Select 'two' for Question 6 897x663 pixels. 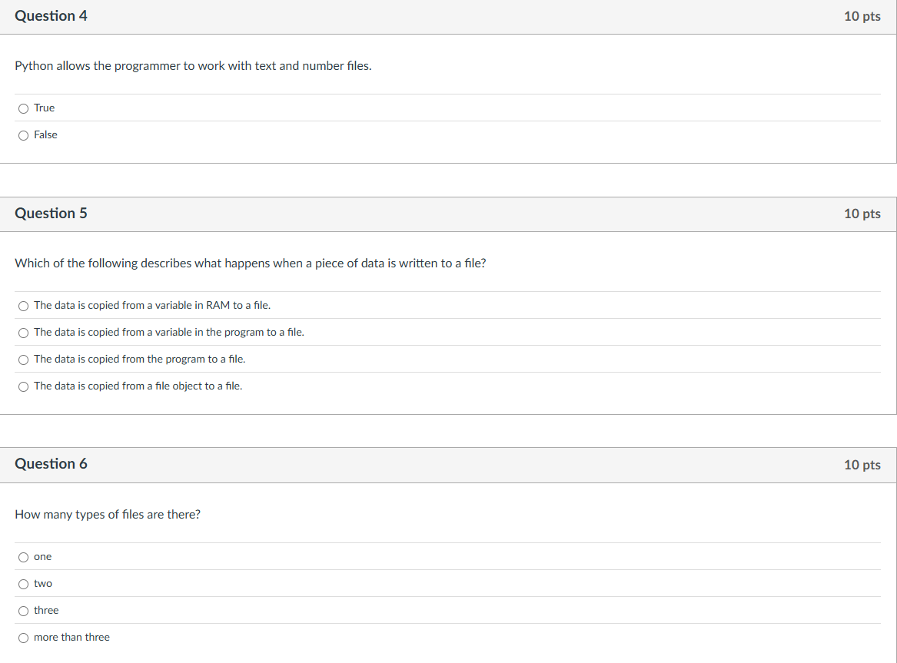pyautogui.click(x=24, y=584)
